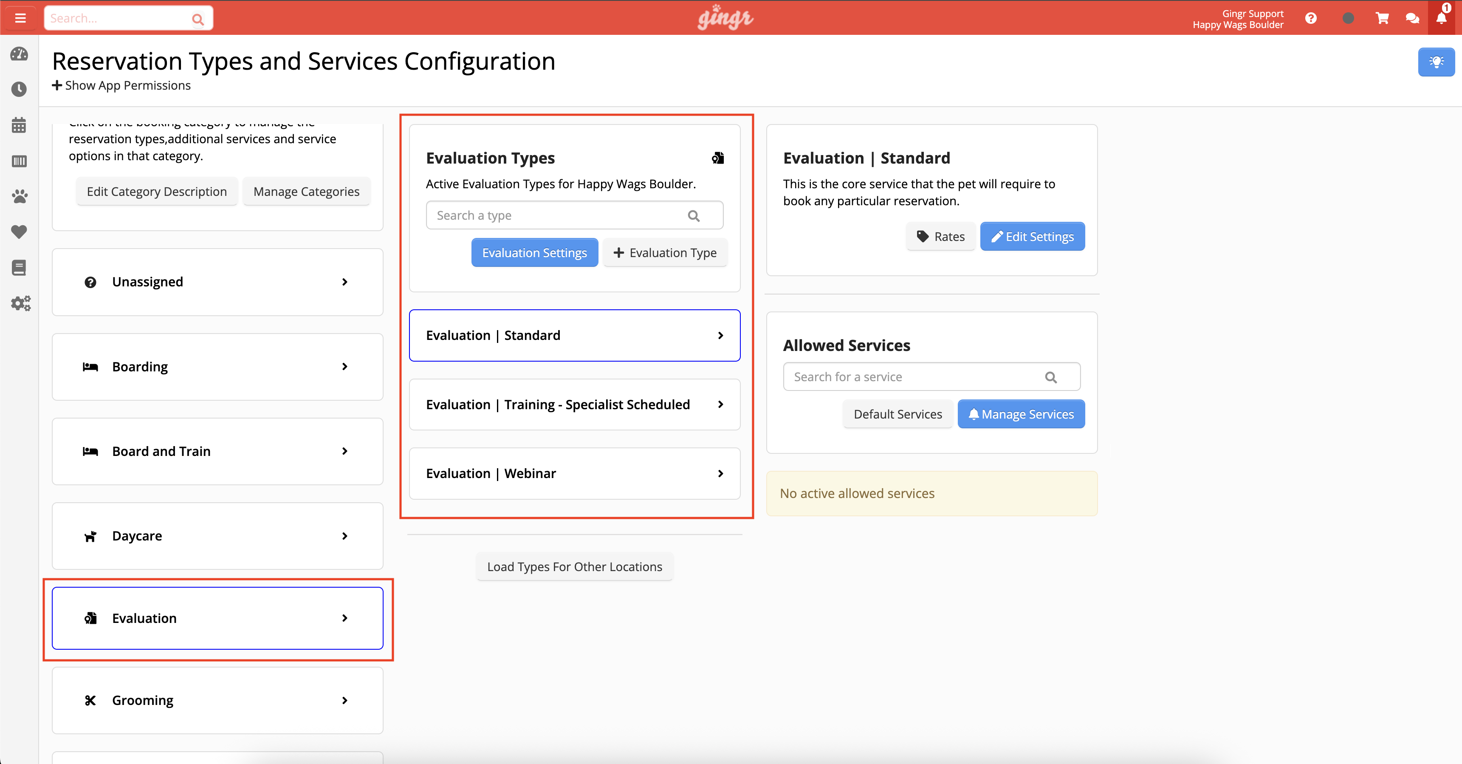Select the Evaluation category
The height and width of the screenshot is (764, 1462).
pos(217,618)
